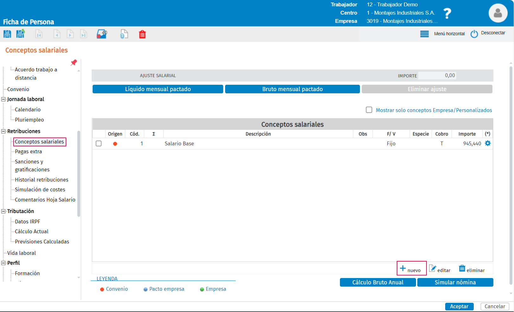The image size is (514, 312).
Task: Select Historial retribuciones in sidebar
Action: coord(42,180)
